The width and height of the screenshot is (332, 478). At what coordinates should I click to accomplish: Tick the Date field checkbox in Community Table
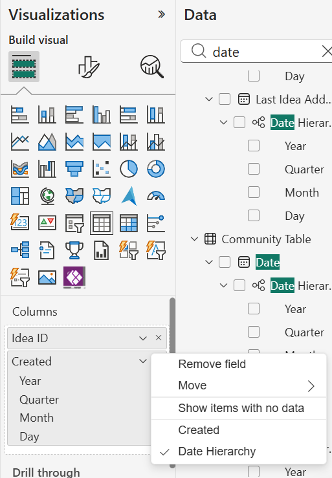coord(225,262)
